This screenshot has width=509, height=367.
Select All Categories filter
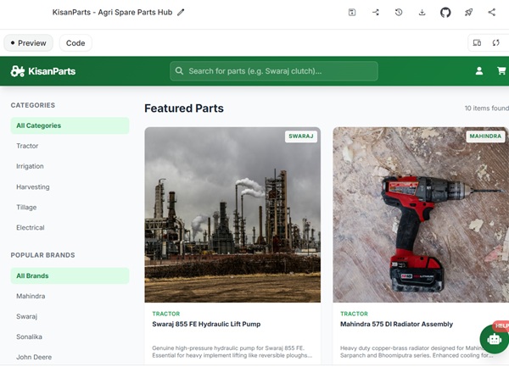[x=70, y=125]
